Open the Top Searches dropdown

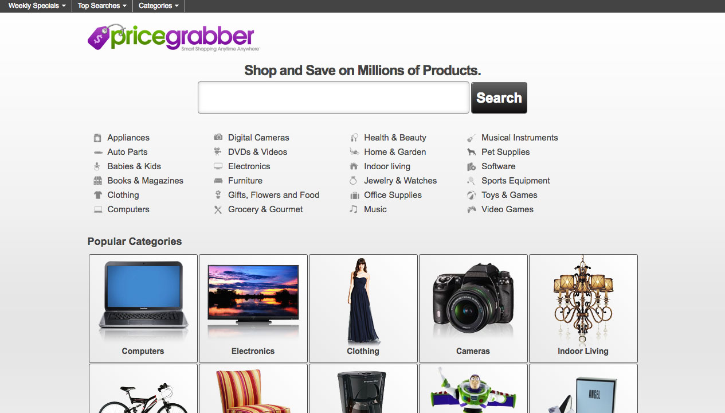point(102,6)
